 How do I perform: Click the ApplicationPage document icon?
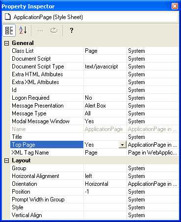8,17
